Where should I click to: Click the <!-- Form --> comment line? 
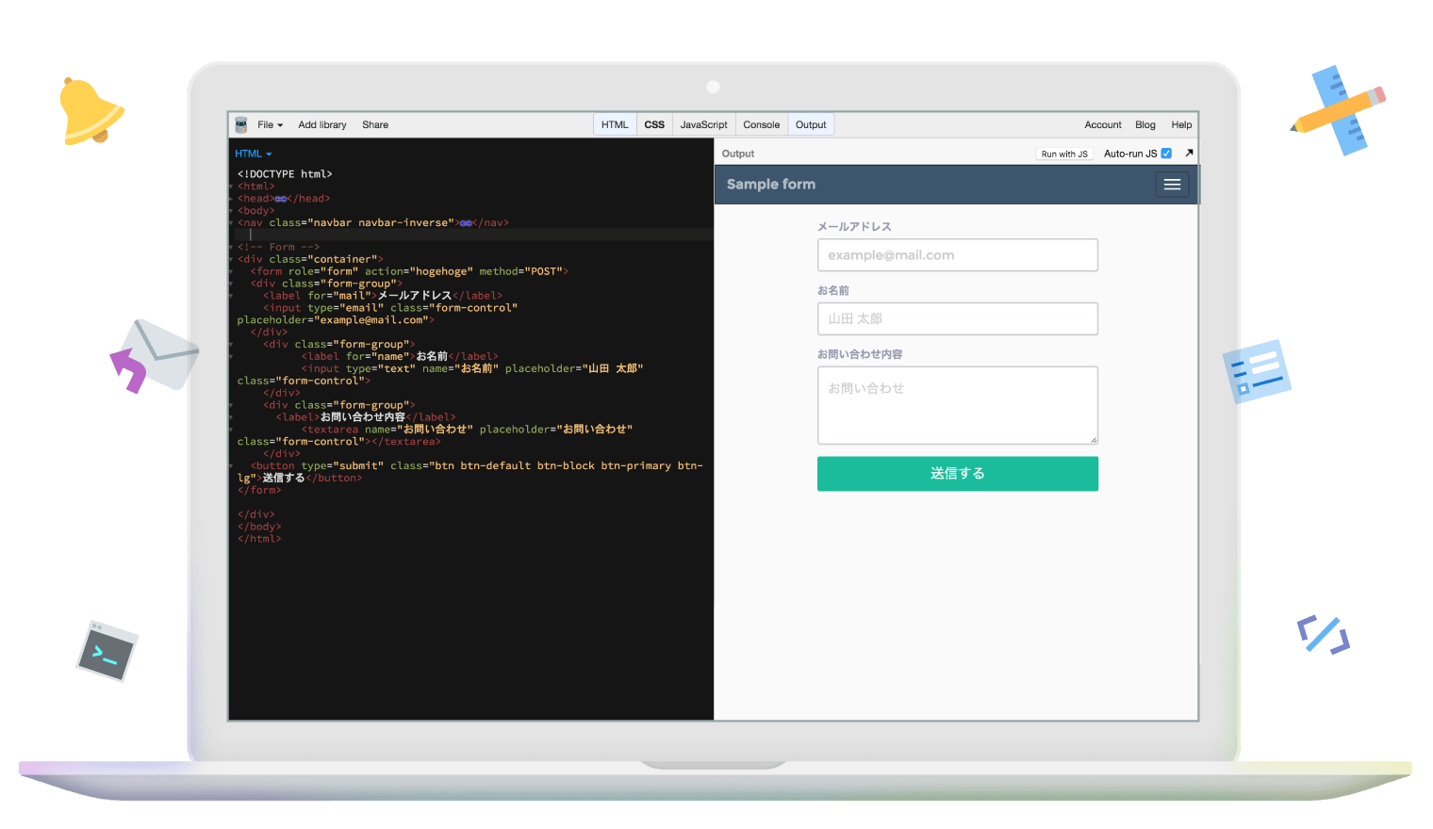pyautogui.click(x=278, y=248)
